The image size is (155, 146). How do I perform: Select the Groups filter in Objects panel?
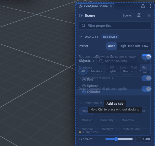[128, 71]
